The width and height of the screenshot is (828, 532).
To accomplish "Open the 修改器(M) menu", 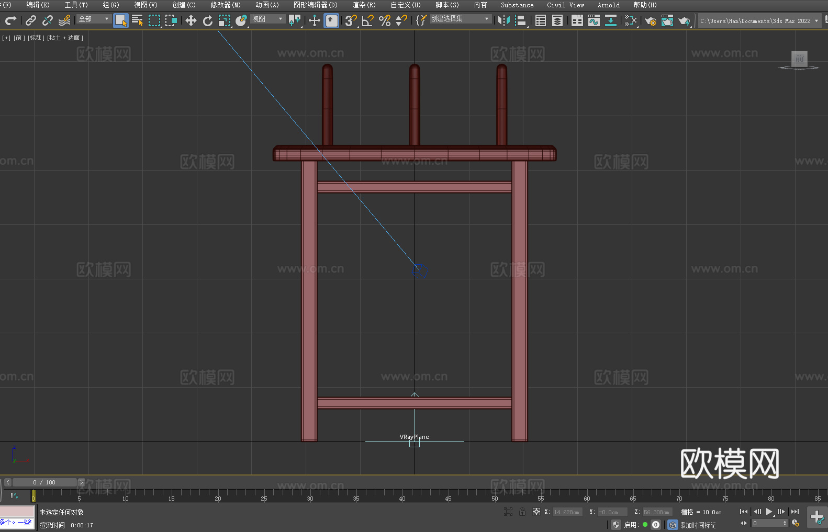I will [226, 5].
